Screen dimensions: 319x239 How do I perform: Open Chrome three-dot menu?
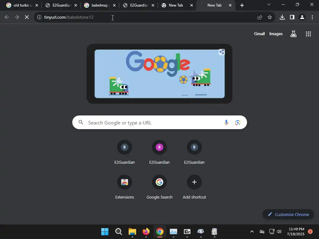point(312,17)
